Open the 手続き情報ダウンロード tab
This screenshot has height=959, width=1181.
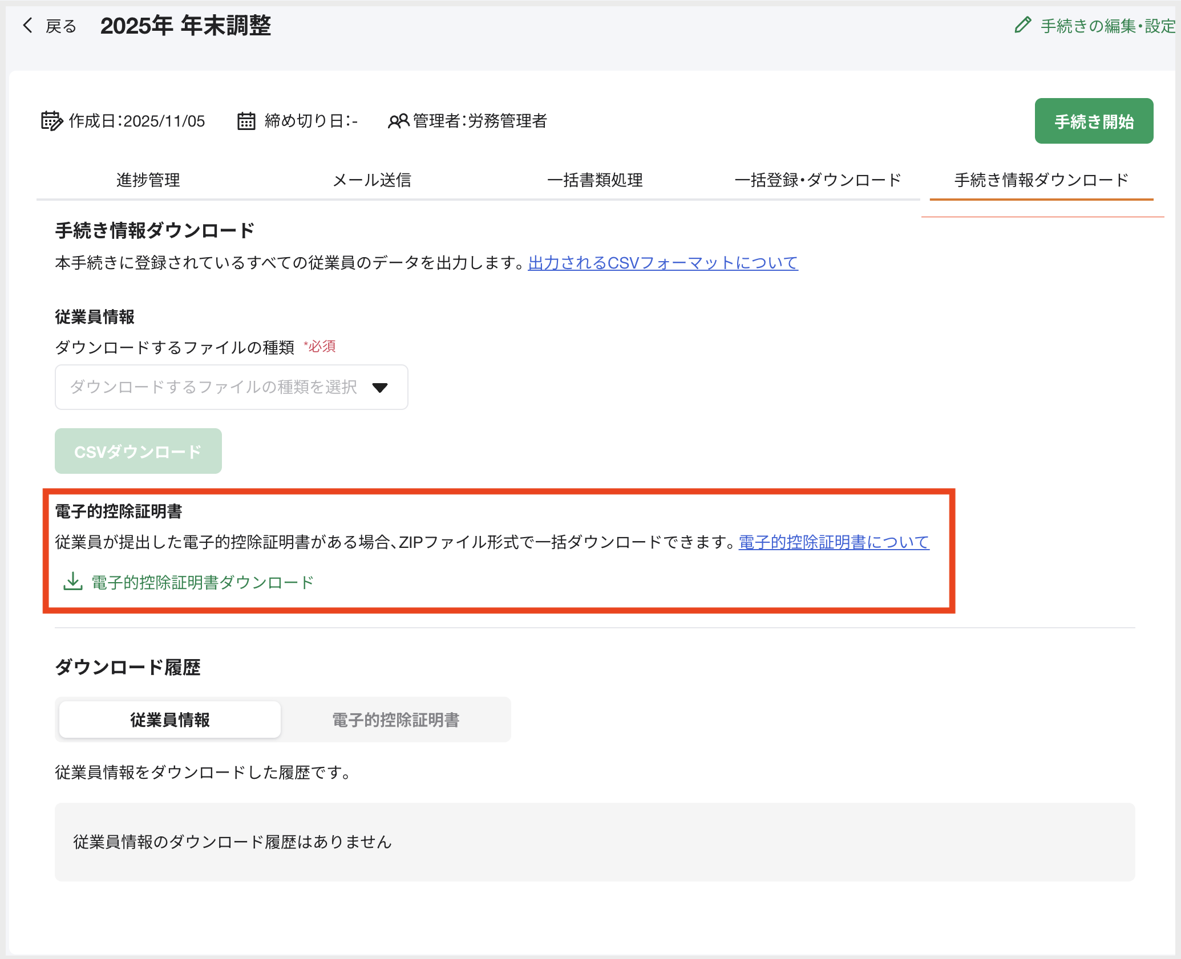click(x=1040, y=180)
